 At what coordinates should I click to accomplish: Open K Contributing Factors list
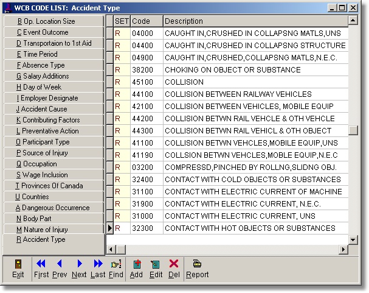click(x=53, y=120)
